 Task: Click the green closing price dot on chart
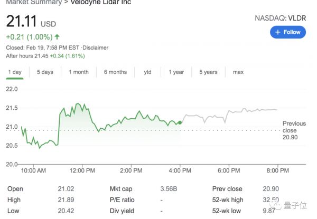pyautogui.click(x=180, y=122)
